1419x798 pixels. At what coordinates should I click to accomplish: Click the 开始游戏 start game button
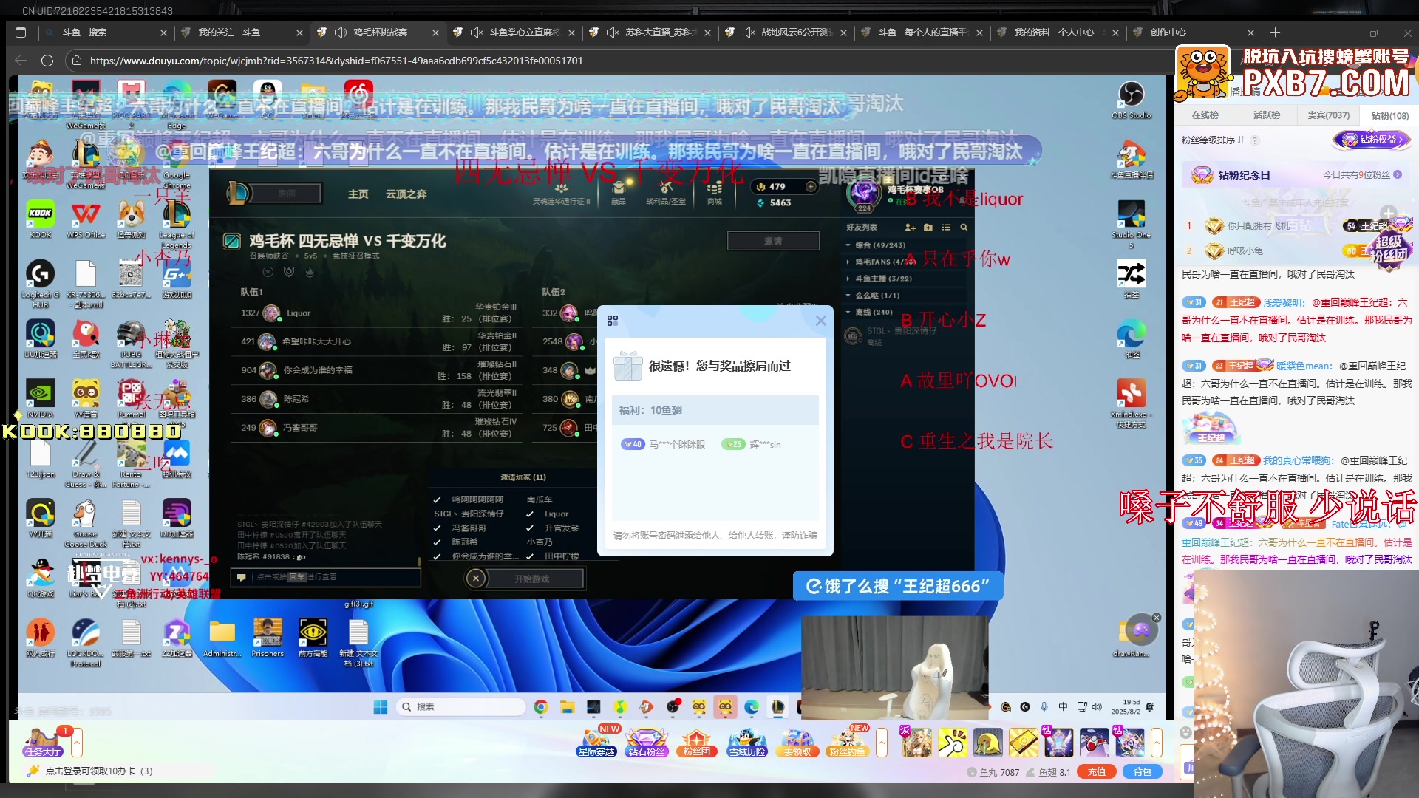coord(532,579)
